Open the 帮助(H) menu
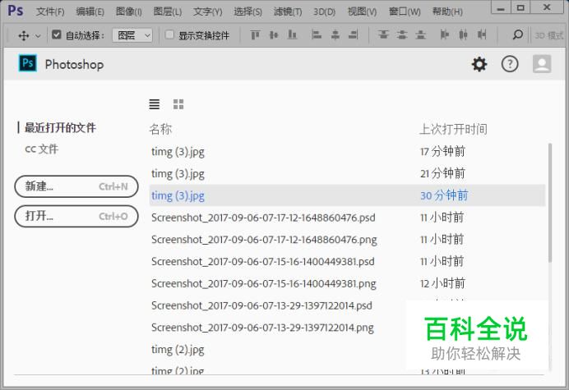The height and width of the screenshot is (390, 569). click(x=447, y=11)
